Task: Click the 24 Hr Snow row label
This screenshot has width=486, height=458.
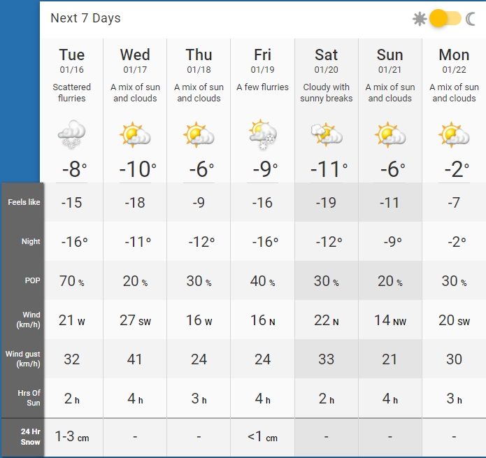Action: click(30, 436)
